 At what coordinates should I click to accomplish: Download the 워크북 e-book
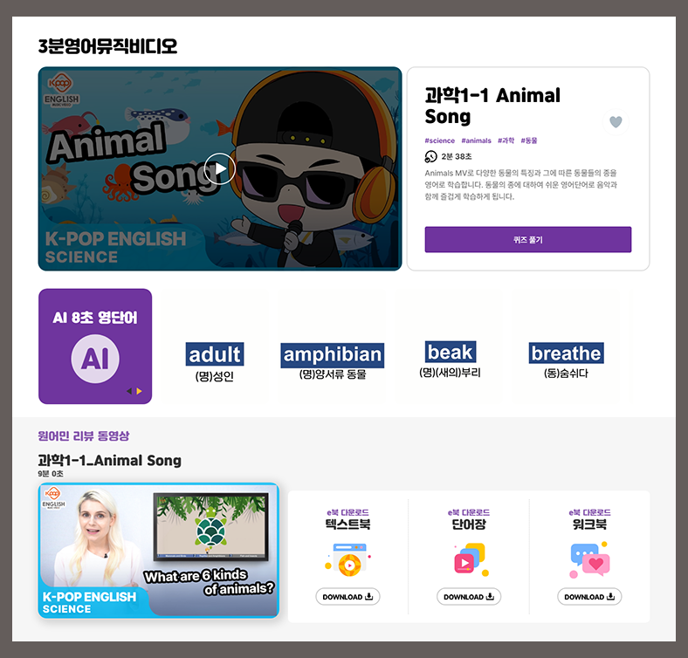pos(589,597)
